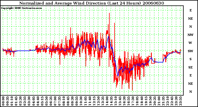
Task: Click the 02:55 time label
Action: [25, 101]
